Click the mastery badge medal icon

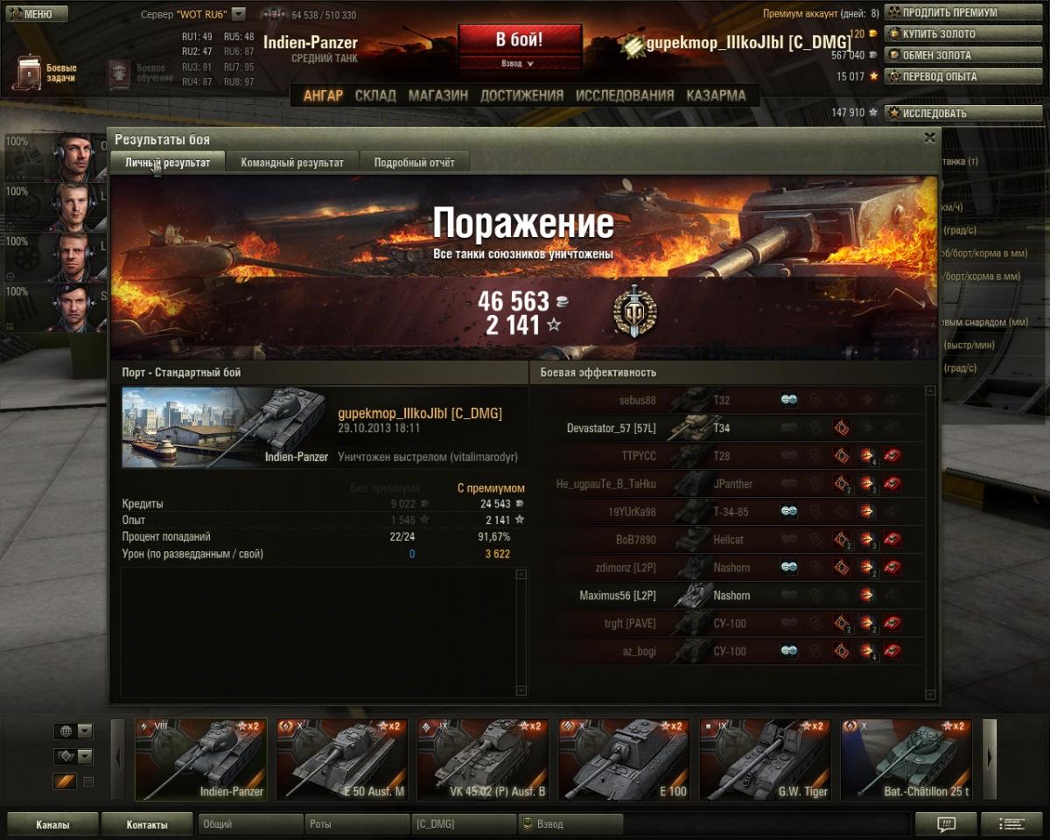point(634,311)
